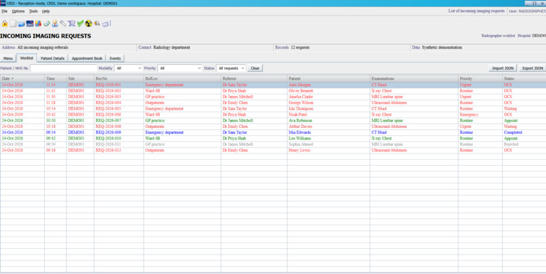Sort by the Site column header
This screenshot has width=546, height=274.
pyautogui.click(x=80, y=78)
